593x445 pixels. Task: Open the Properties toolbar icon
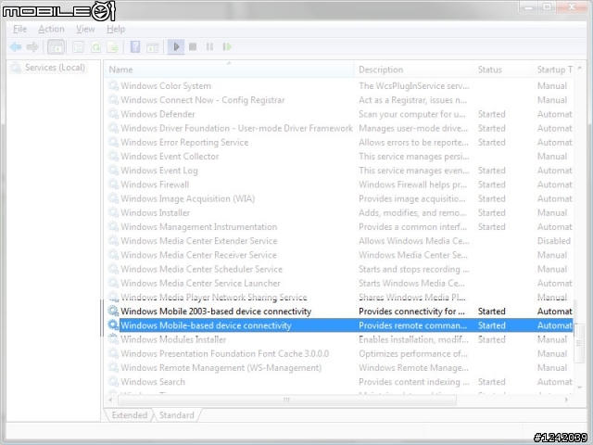78,47
